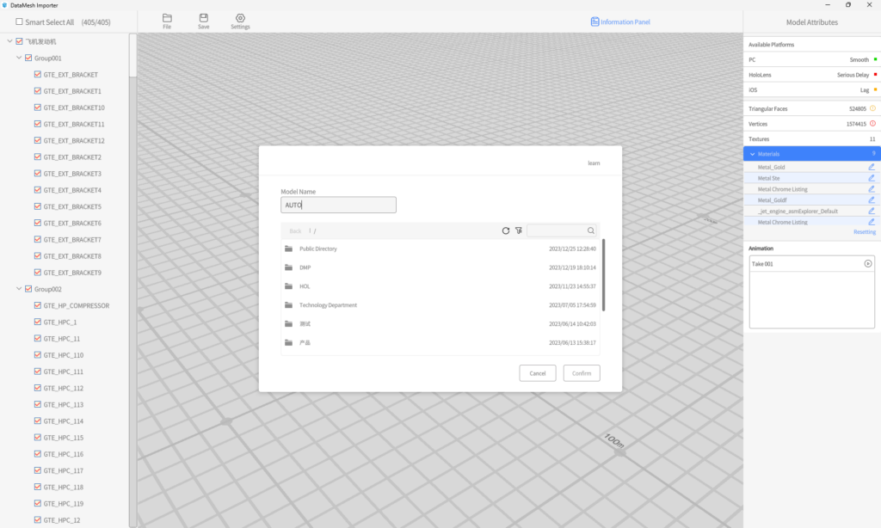Click the dialog list scrollbar
Screen dimensions: 881x528
tap(603, 275)
